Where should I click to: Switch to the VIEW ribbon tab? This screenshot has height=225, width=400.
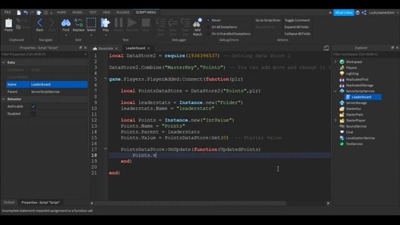(x=106, y=12)
